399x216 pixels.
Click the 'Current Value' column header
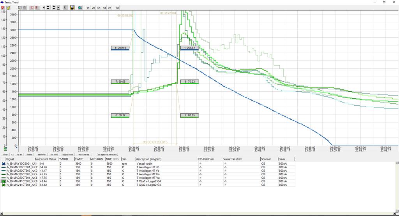(x=49, y=159)
